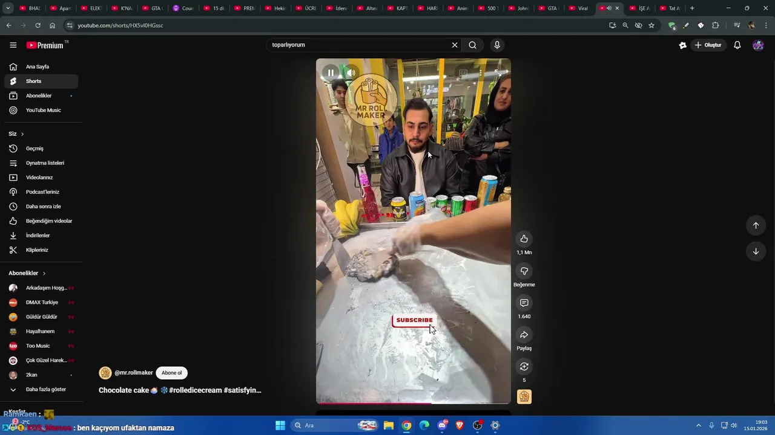Open the YouTube hamburger guide menu

point(13,45)
